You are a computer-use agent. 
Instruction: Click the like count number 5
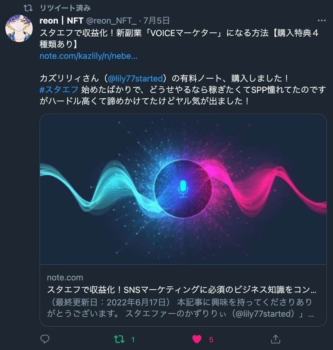click(x=211, y=340)
